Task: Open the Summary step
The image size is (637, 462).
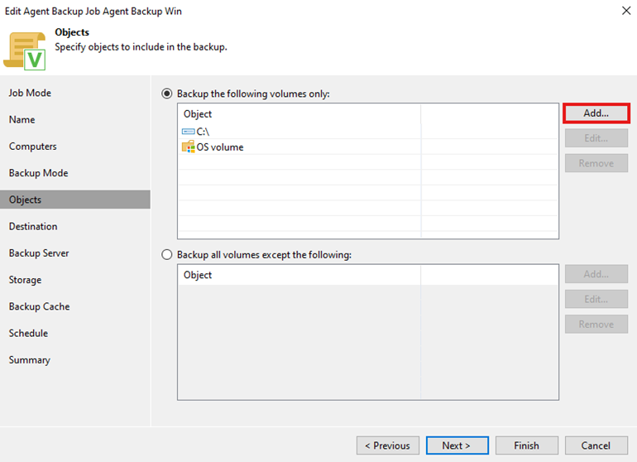Action: coord(30,360)
